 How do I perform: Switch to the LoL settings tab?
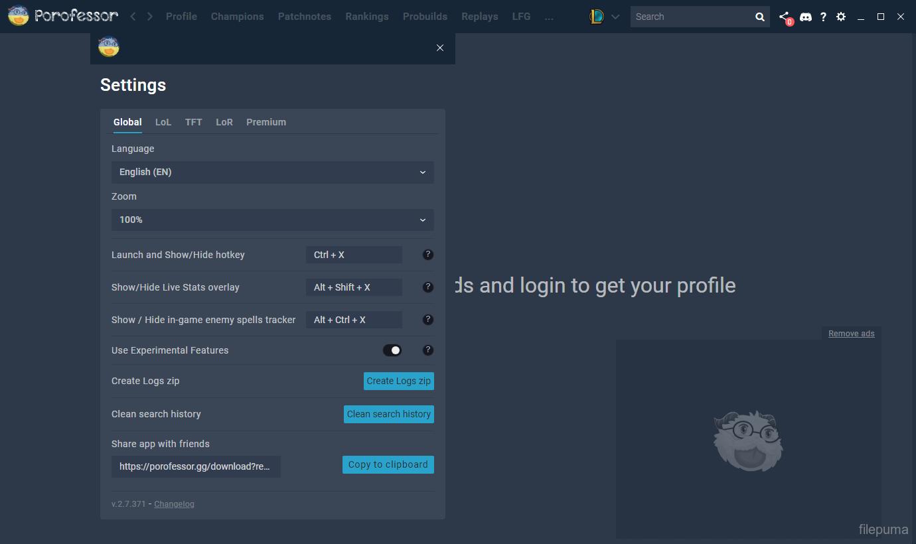tap(163, 122)
